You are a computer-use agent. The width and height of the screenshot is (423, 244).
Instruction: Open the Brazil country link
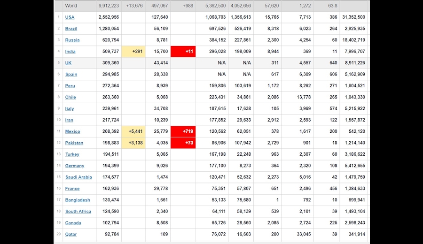pos(71,29)
